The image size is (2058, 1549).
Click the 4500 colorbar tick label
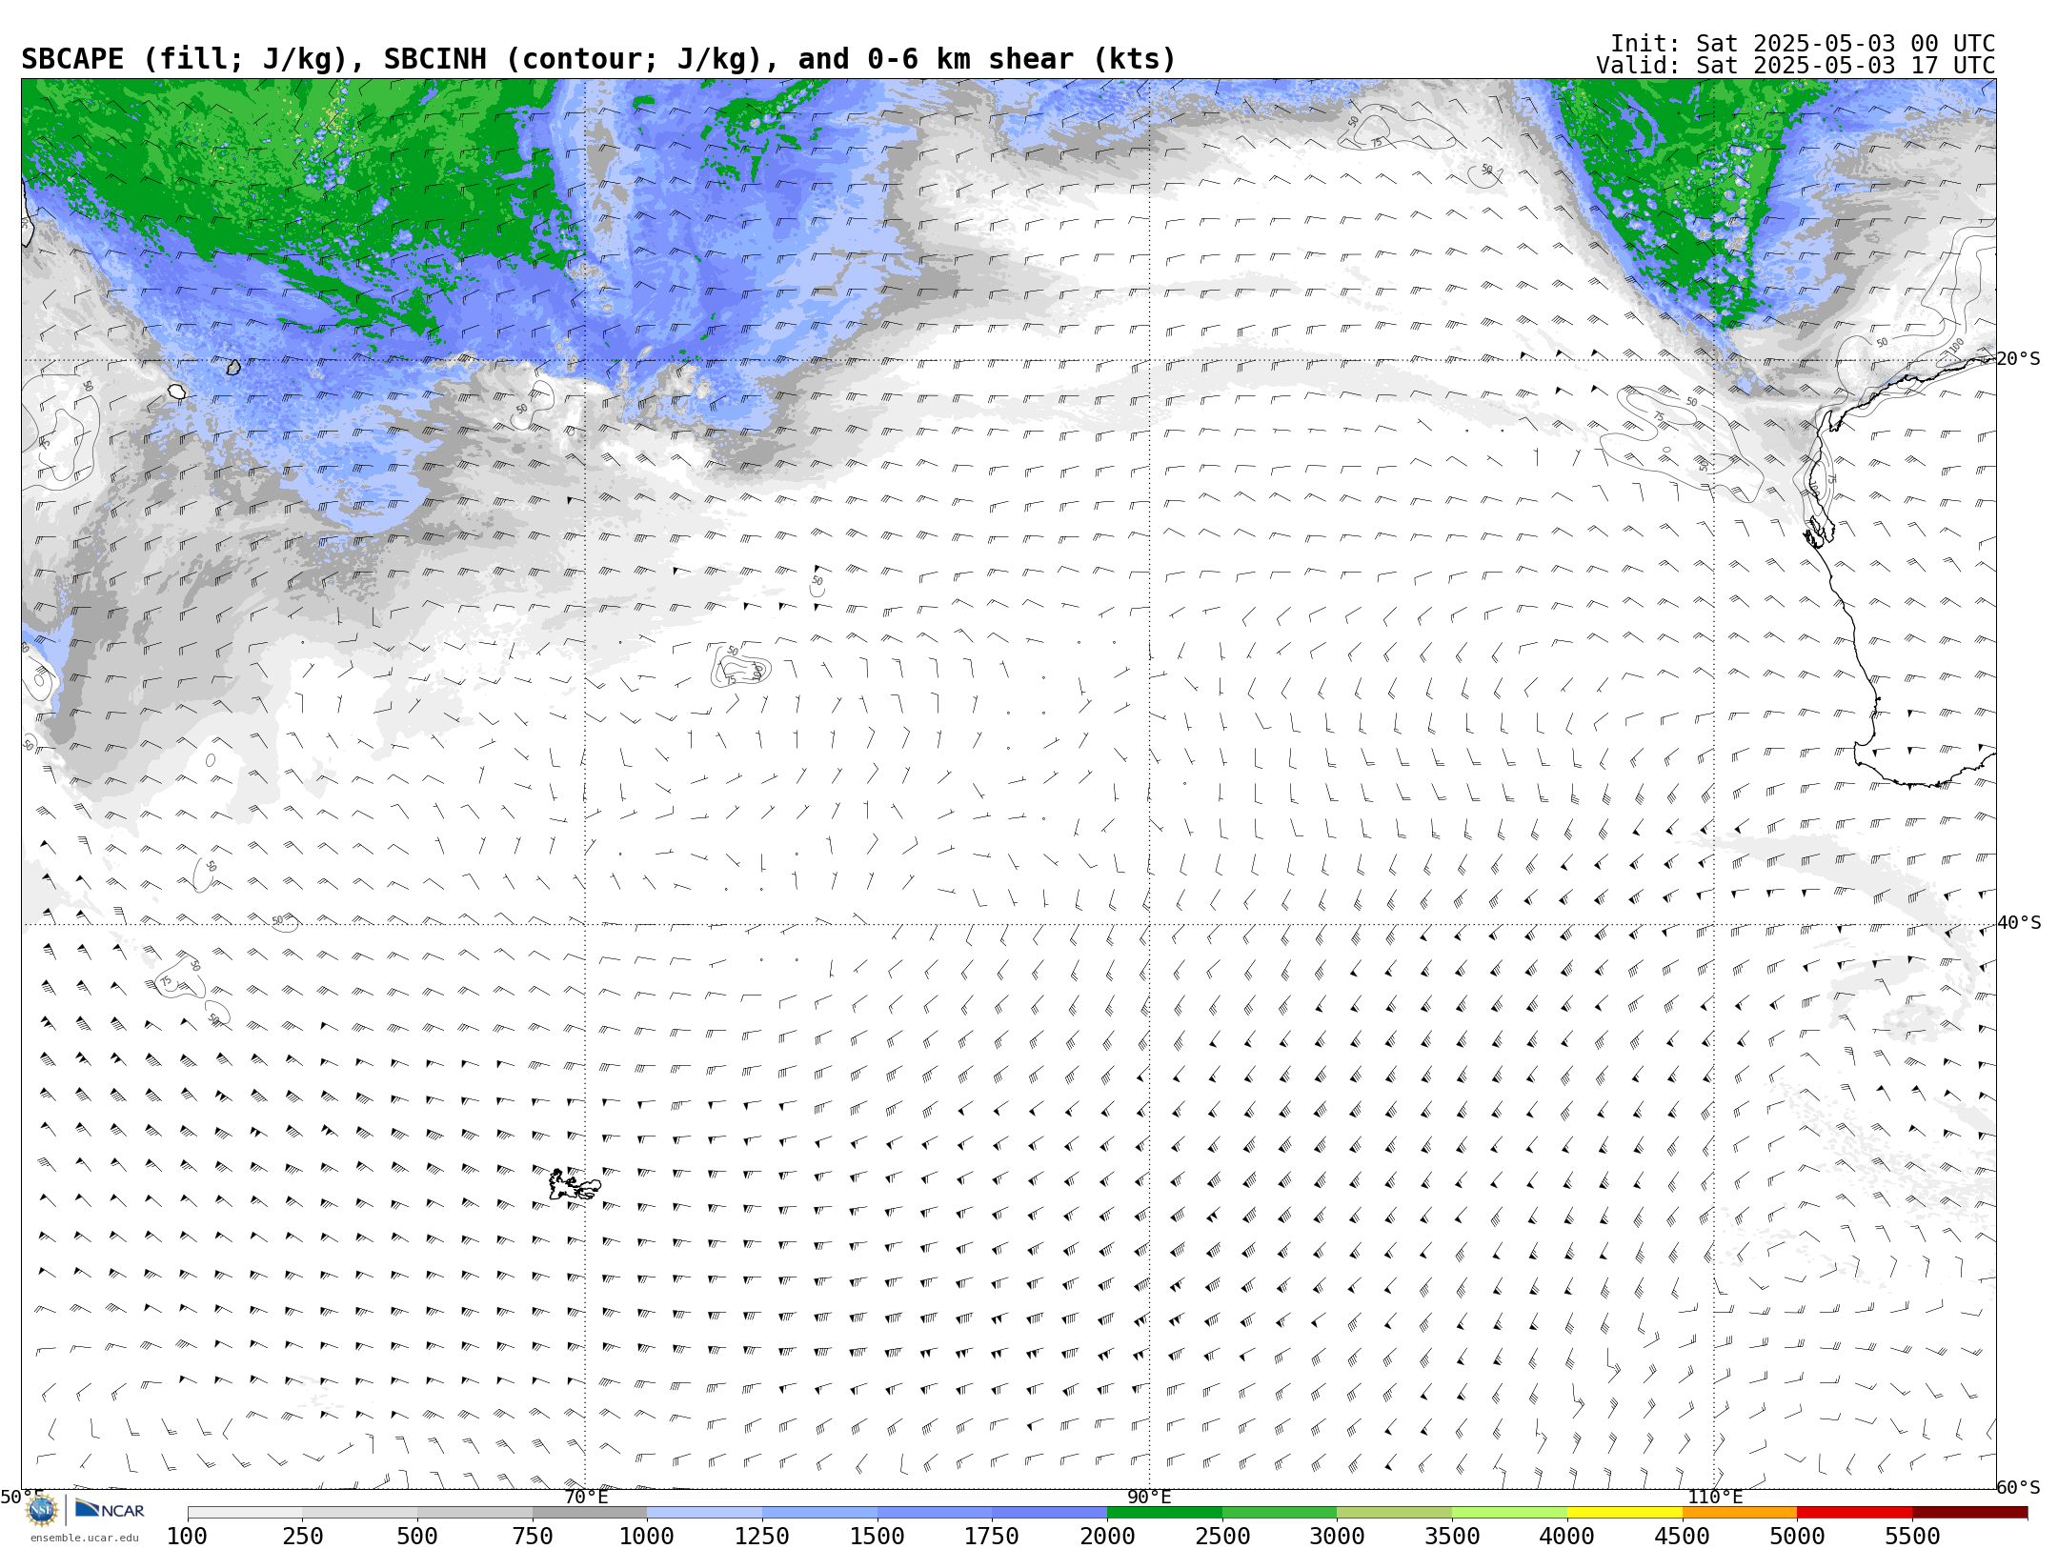point(1683,1537)
